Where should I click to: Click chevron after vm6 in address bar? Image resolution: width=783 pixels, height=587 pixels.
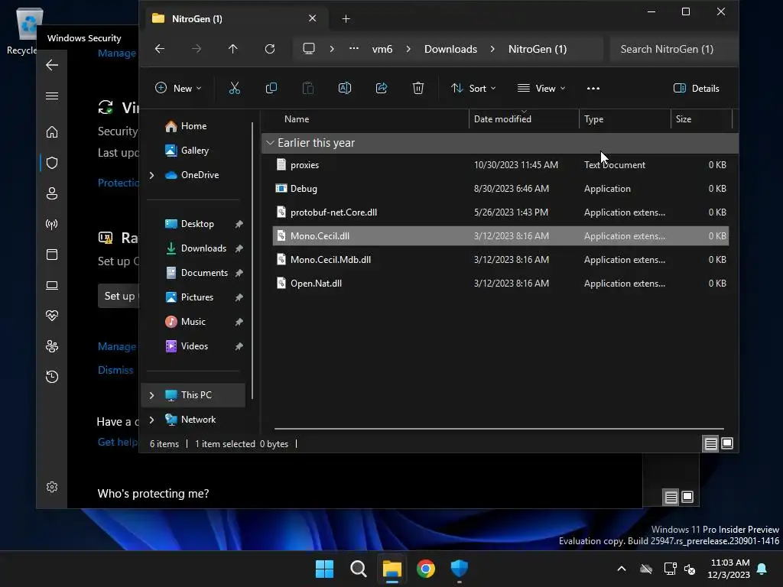click(x=408, y=49)
